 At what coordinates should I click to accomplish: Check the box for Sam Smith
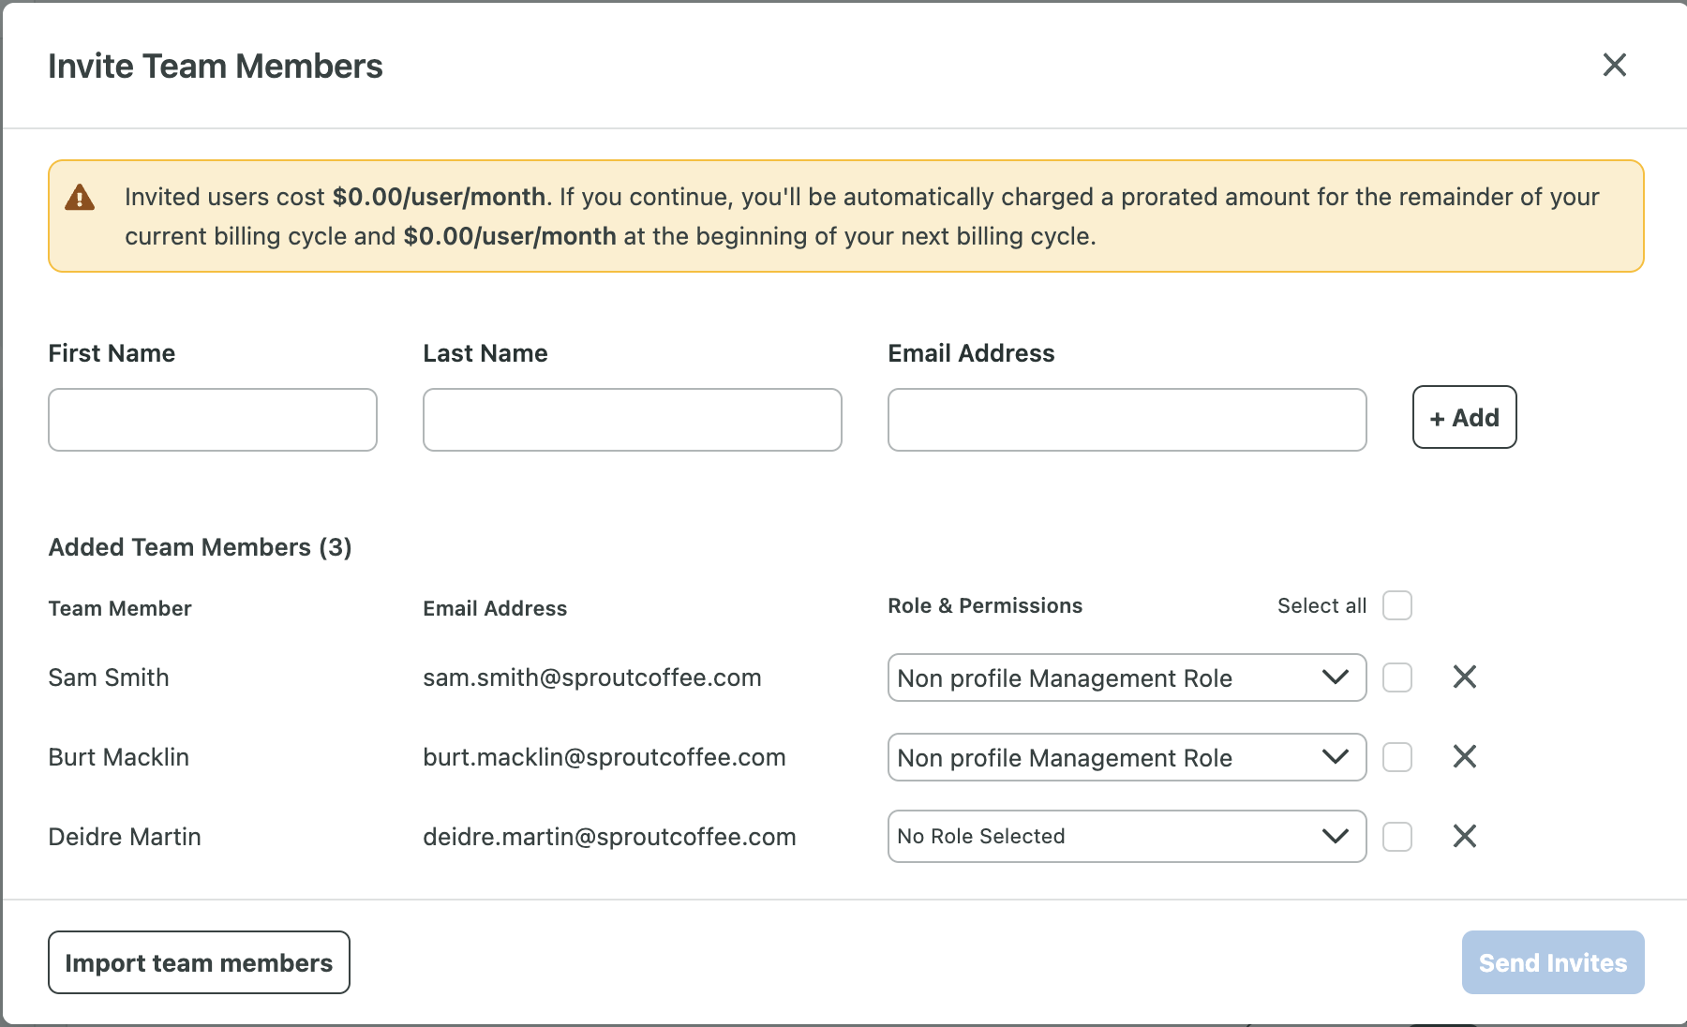1396,677
